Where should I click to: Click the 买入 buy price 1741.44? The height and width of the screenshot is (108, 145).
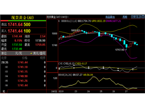pyautogui.click(x=15, y=31)
